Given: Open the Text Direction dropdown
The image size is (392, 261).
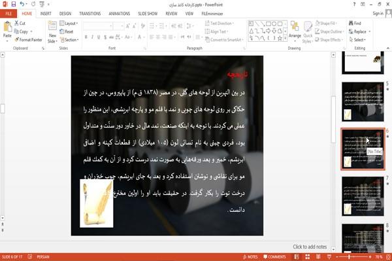Looking at the screenshot, I should click(x=220, y=24).
